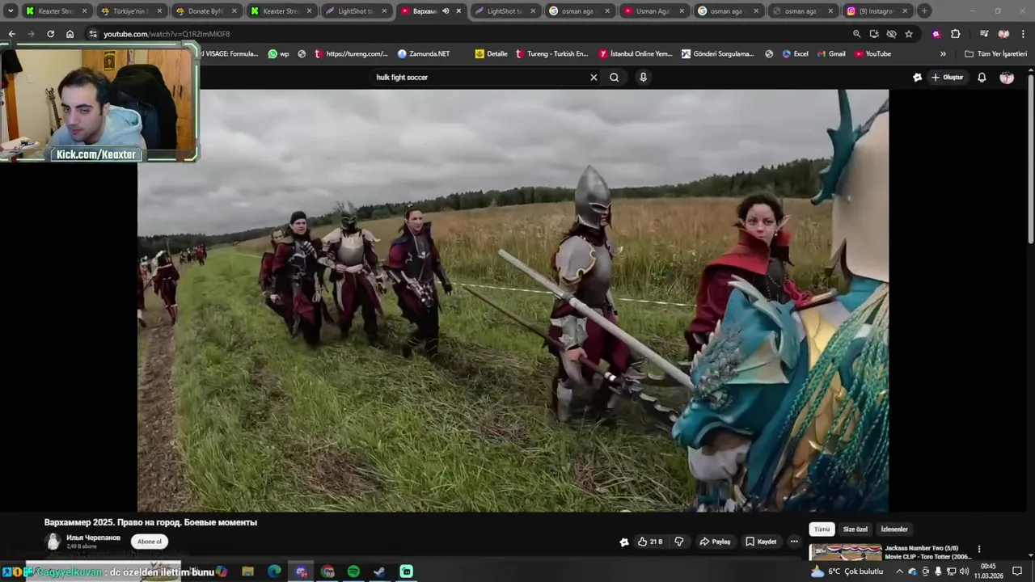Open the tab search dropdown arrow
Screen dimensions: 1035x582
click(x=11, y=11)
